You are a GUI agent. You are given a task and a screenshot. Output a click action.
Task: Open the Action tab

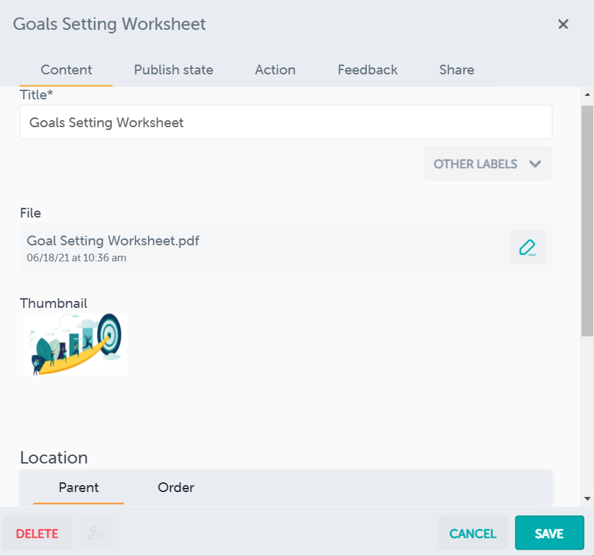[275, 69]
